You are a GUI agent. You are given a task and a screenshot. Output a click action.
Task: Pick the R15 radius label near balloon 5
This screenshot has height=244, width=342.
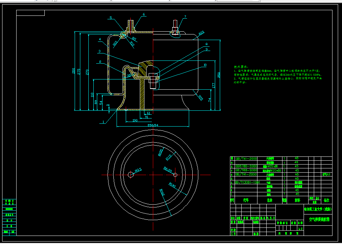[x=115, y=43]
